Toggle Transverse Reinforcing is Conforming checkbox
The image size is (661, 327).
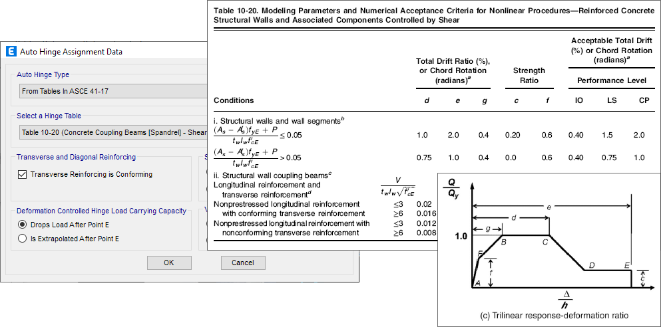pyautogui.click(x=23, y=174)
